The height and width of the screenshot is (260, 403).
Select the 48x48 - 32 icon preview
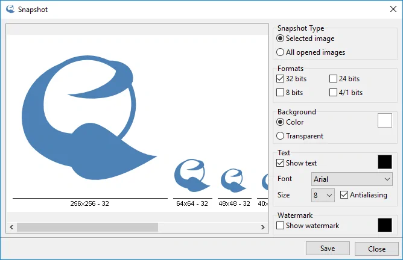[234, 181]
